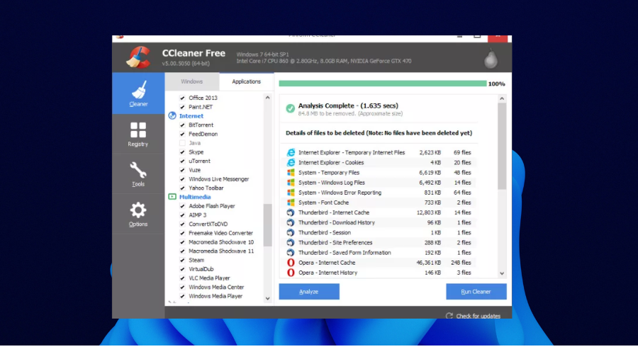The width and height of the screenshot is (638, 354).
Task: Select Thunderbird - Internet Cache row text
Action: 334,212
